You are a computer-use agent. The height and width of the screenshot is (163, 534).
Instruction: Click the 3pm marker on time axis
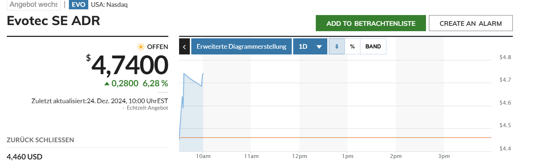[444, 156]
